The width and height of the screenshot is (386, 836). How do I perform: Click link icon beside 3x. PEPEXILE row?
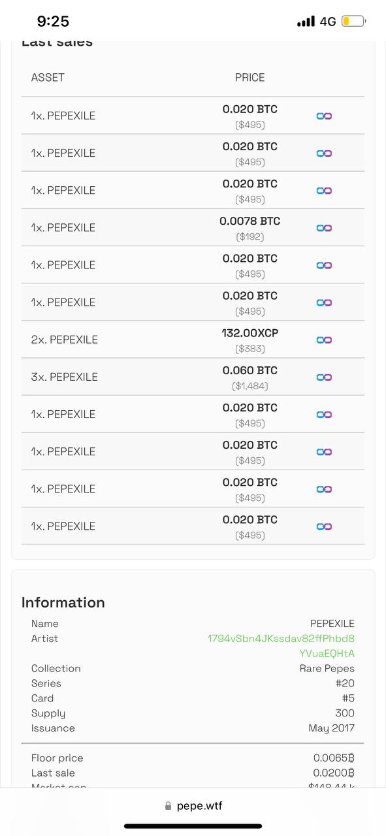(x=324, y=377)
